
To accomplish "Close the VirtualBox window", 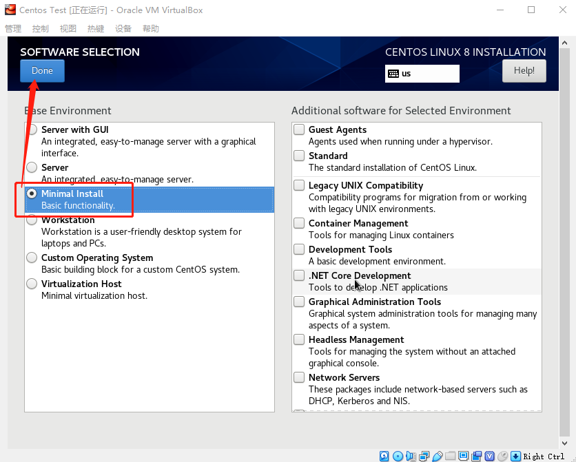I will [563, 10].
